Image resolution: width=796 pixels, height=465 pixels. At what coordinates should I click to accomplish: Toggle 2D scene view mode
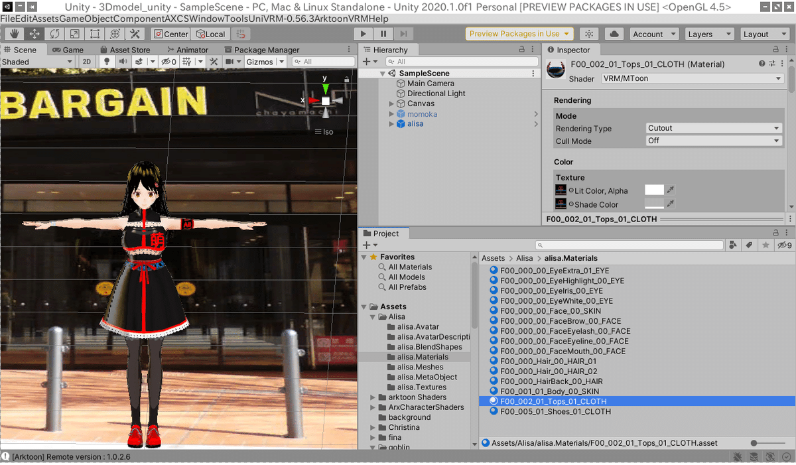click(x=86, y=62)
